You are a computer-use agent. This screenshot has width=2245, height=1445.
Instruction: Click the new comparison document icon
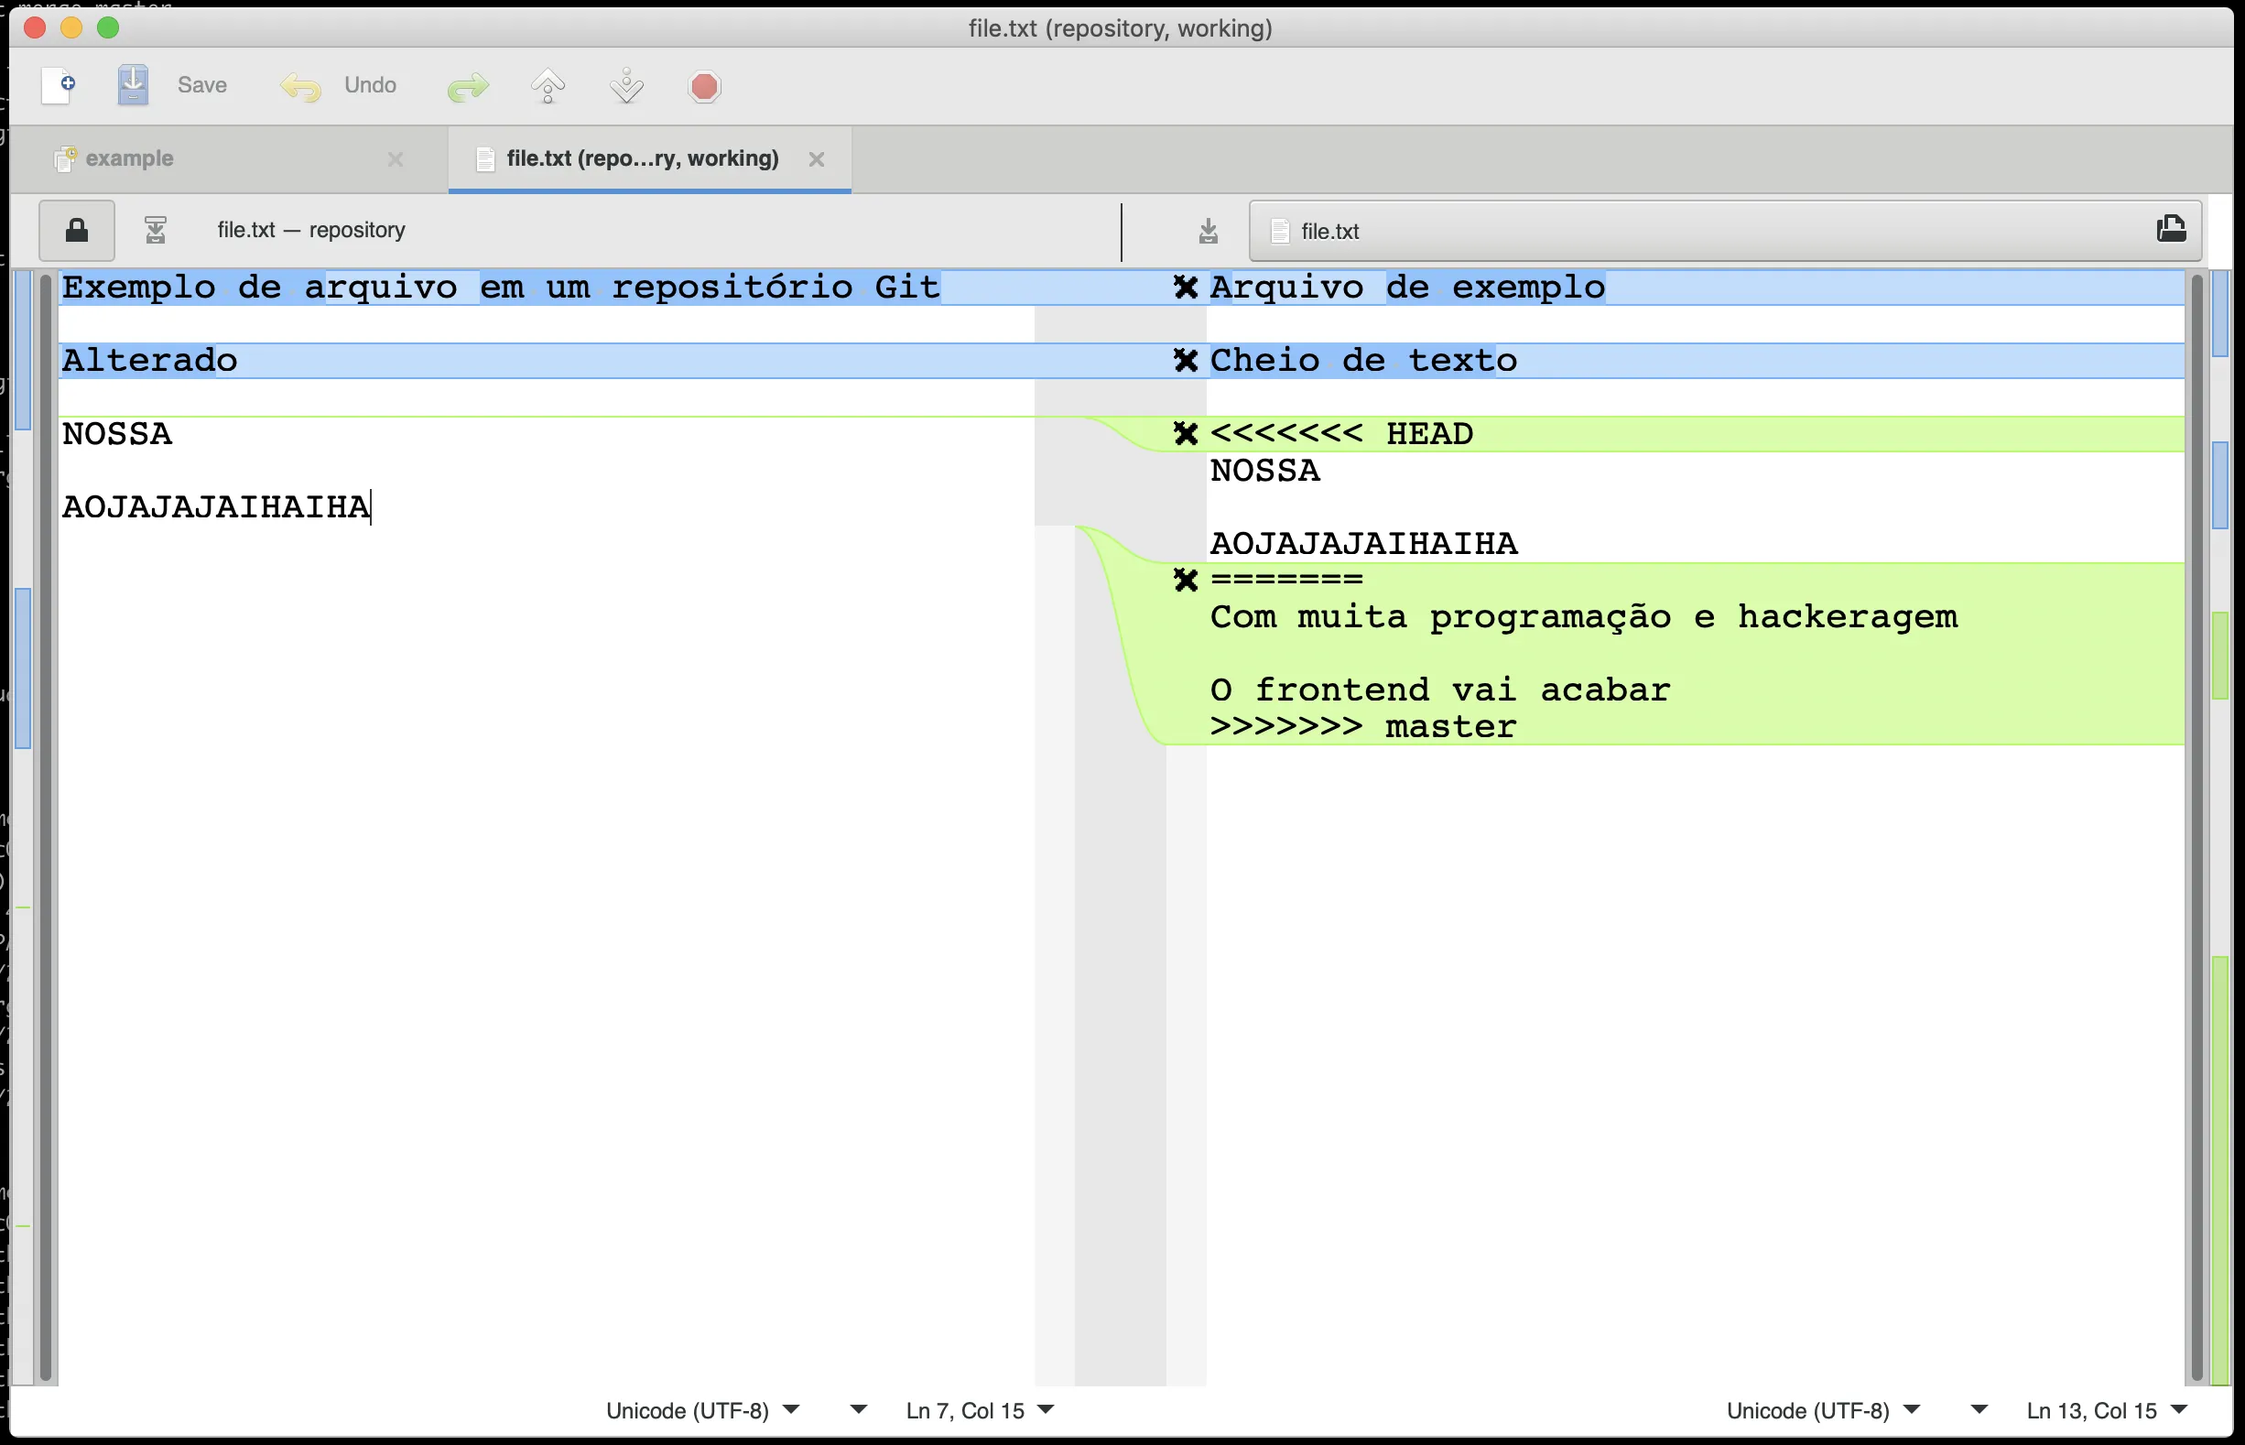click(x=59, y=85)
